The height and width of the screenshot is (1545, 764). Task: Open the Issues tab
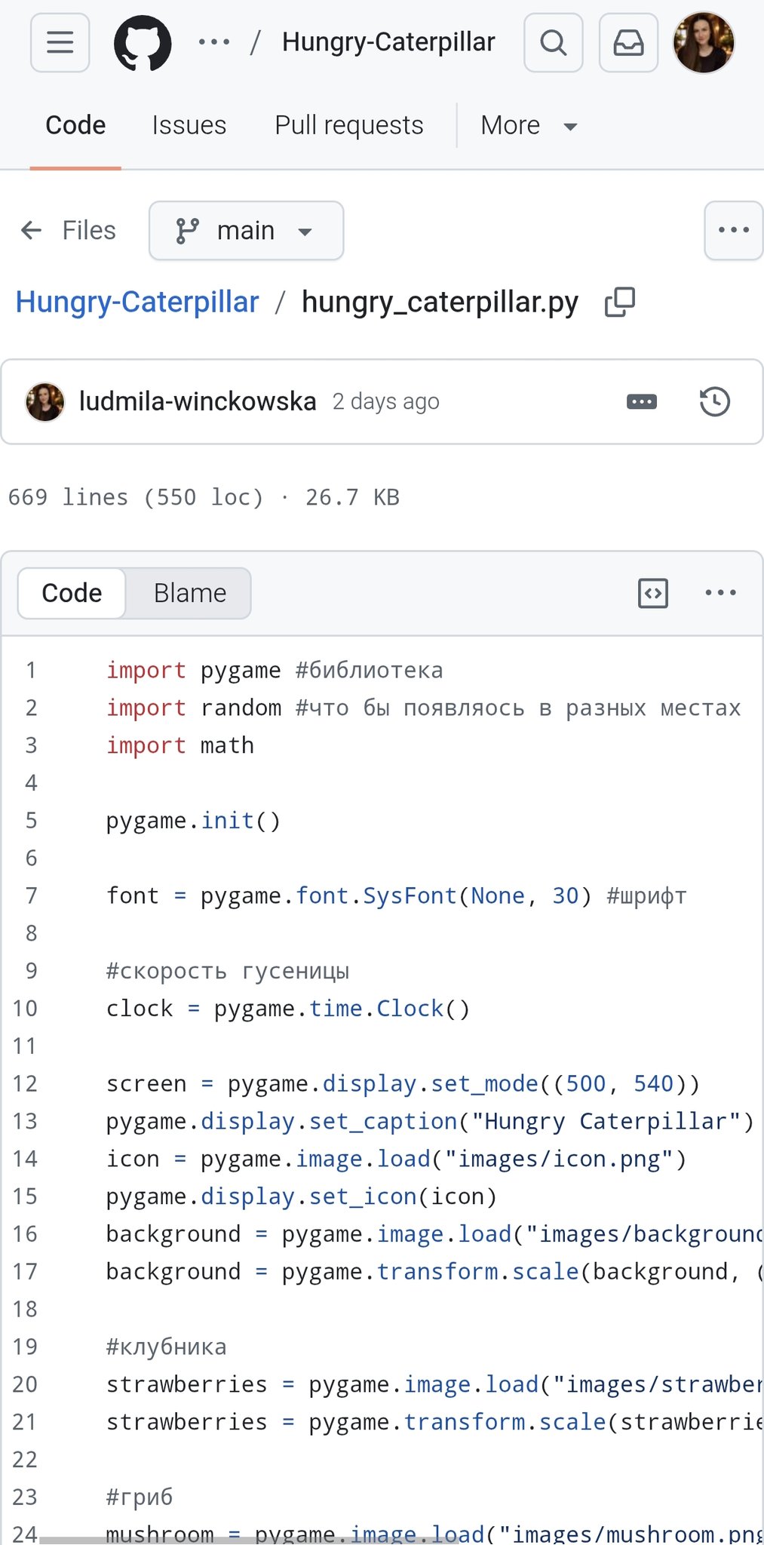pos(189,125)
